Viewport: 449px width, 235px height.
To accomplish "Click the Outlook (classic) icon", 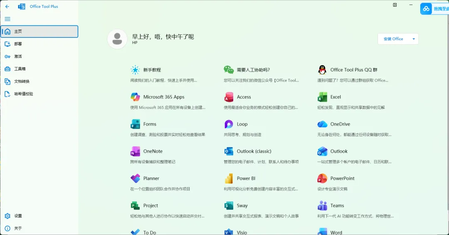I will (229, 151).
